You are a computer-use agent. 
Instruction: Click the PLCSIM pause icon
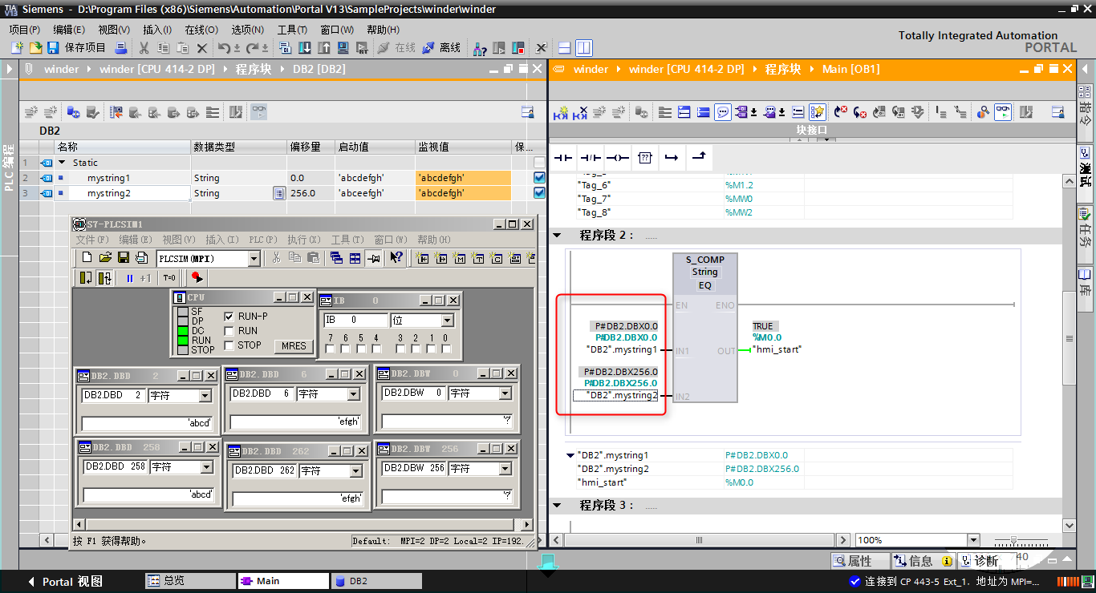point(130,278)
